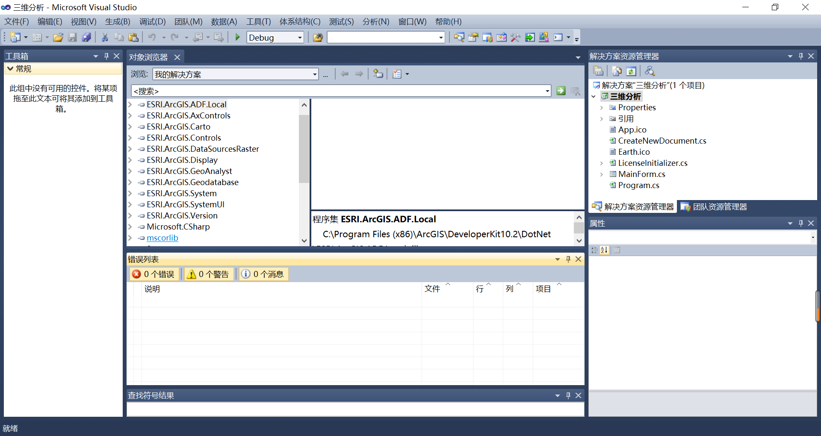
Task: Open the 生成(B) build menu
Action: point(118,21)
